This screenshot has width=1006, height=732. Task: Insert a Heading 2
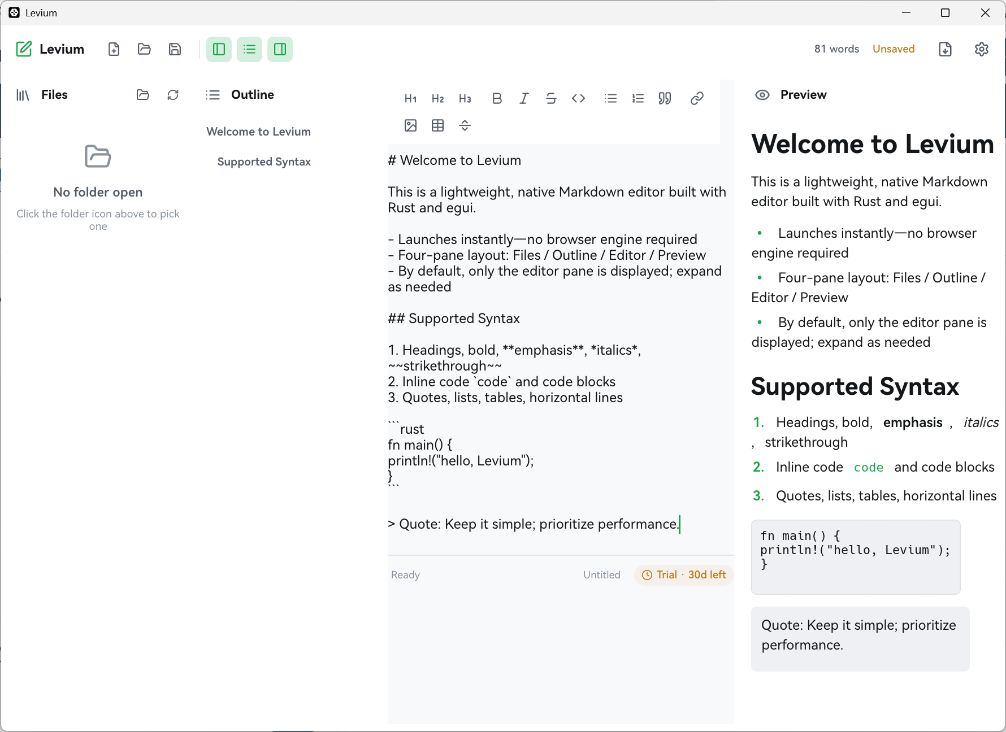[x=438, y=99]
